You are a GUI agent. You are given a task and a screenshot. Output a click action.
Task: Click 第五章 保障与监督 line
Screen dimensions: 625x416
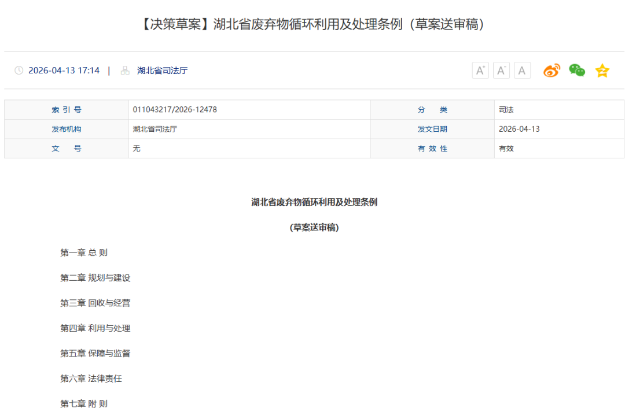tap(95, 353)
